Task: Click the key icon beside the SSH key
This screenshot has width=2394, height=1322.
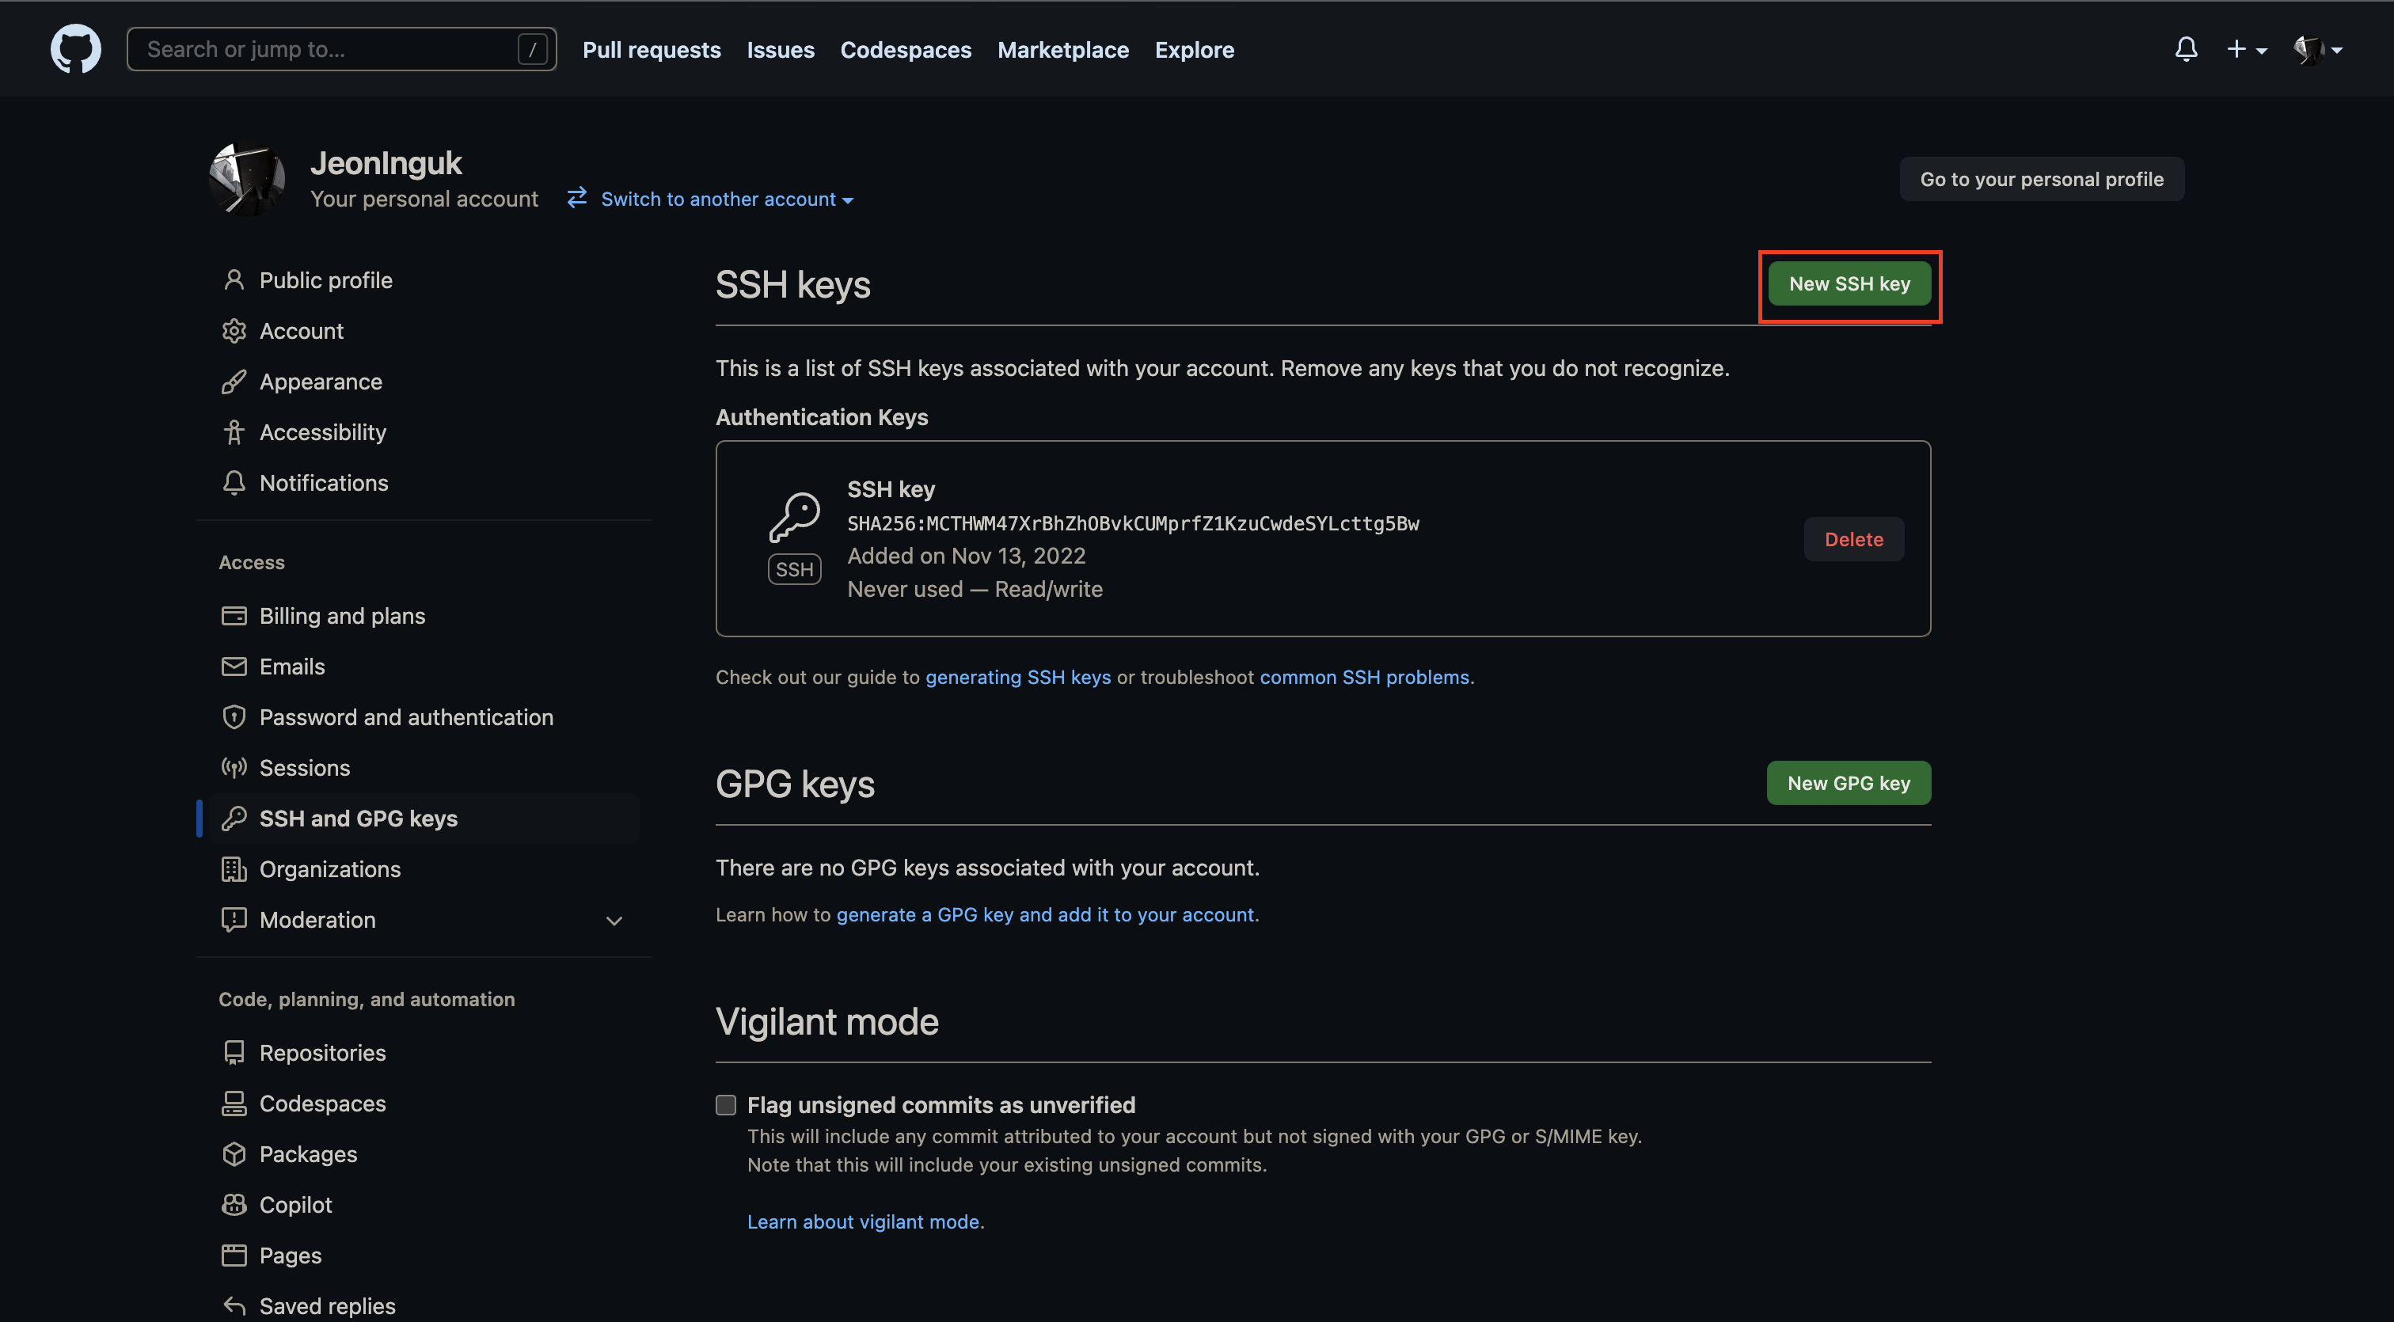Action: click(x=795, y=517)
